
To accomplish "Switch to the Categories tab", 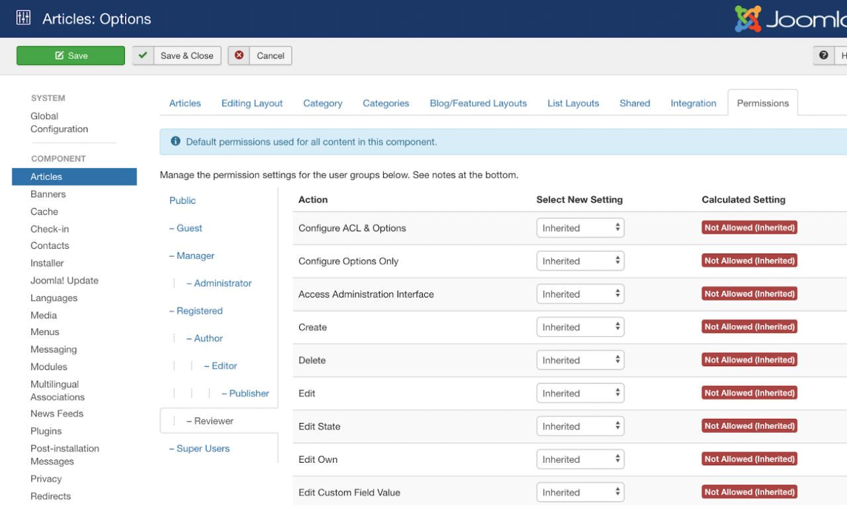I will 386,103.
